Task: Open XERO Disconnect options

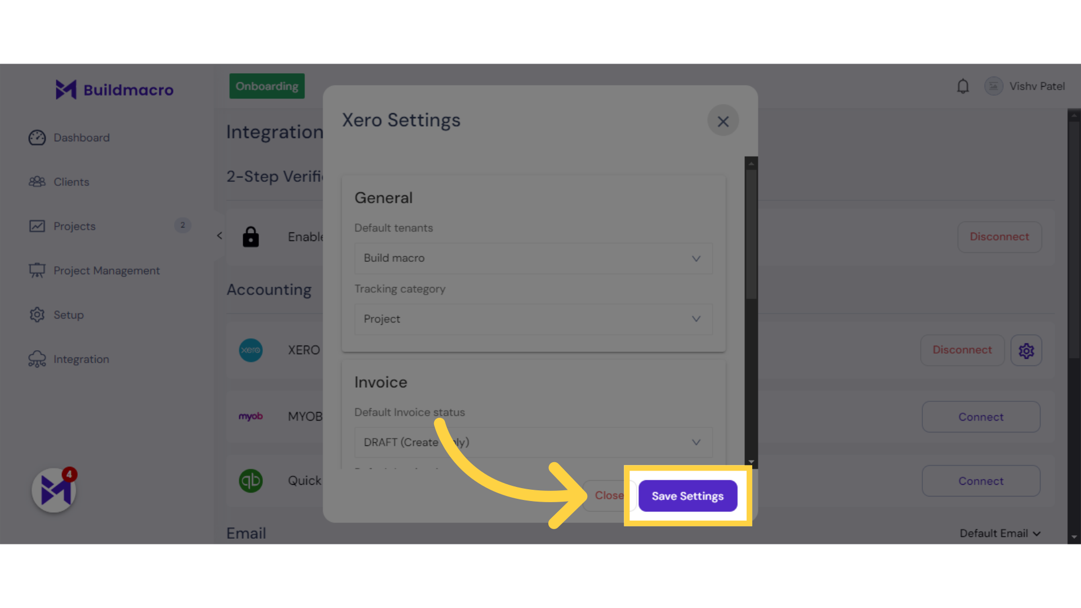Action: 962,350
